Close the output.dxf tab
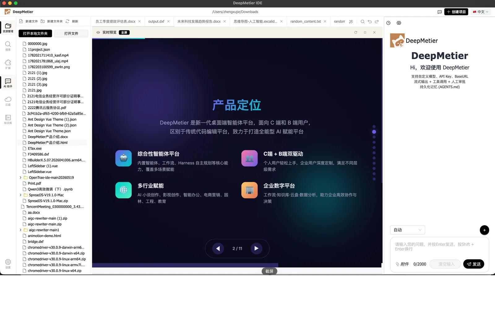The image size is (495, 309). 168,21
